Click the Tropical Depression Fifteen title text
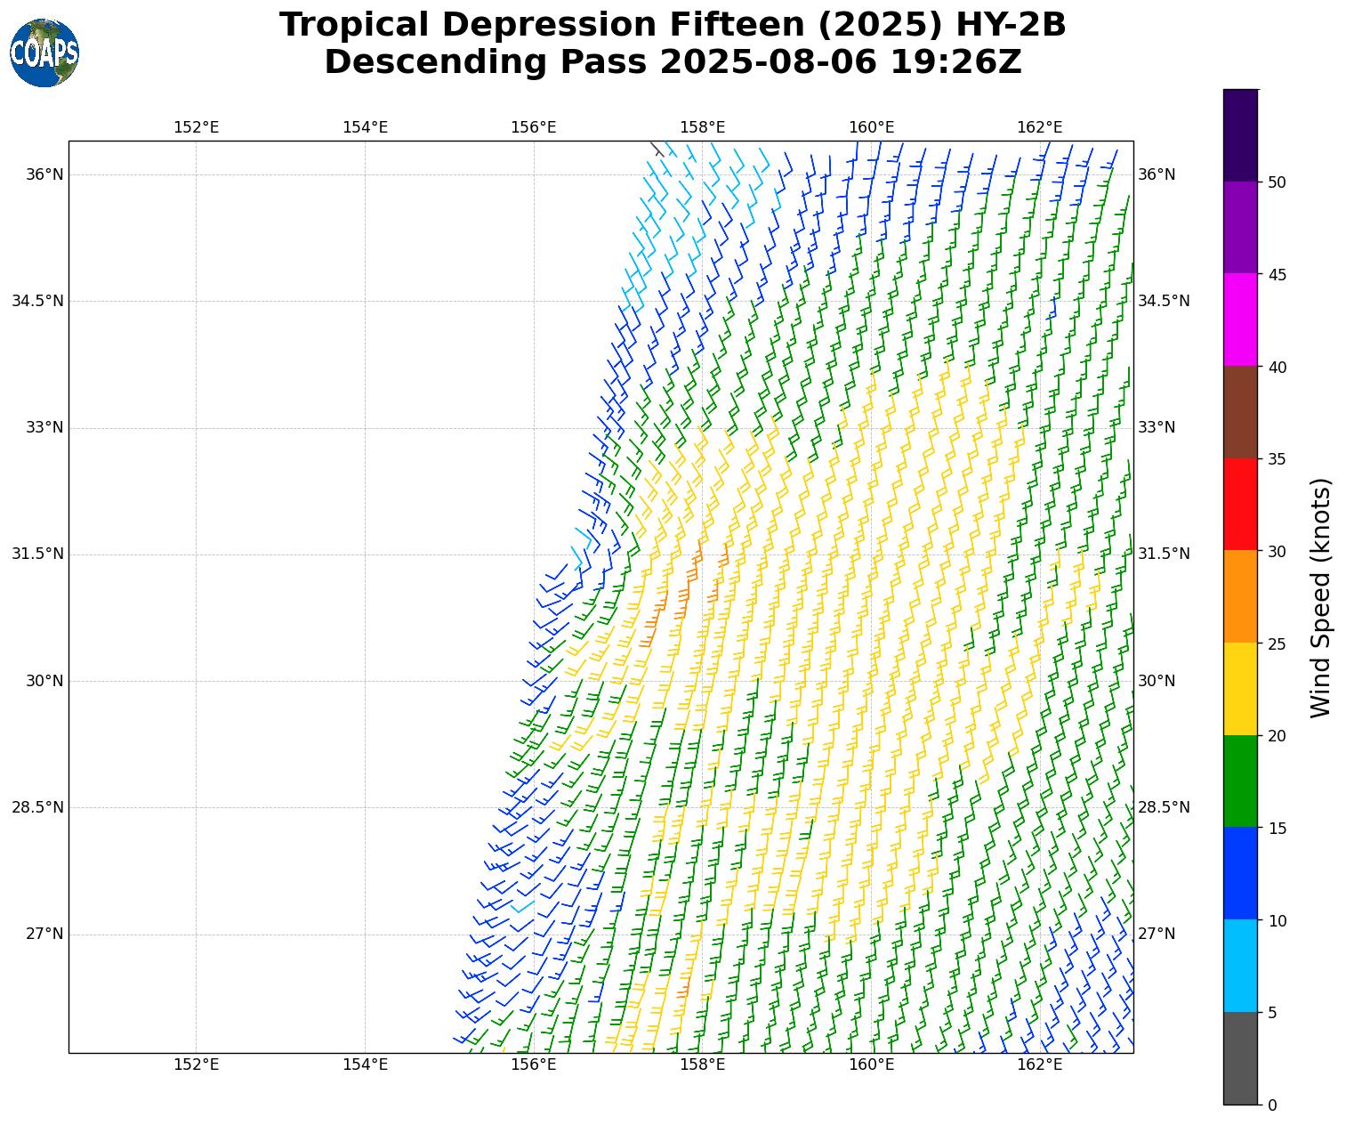1346x1125 pixels. click(673, 25)
